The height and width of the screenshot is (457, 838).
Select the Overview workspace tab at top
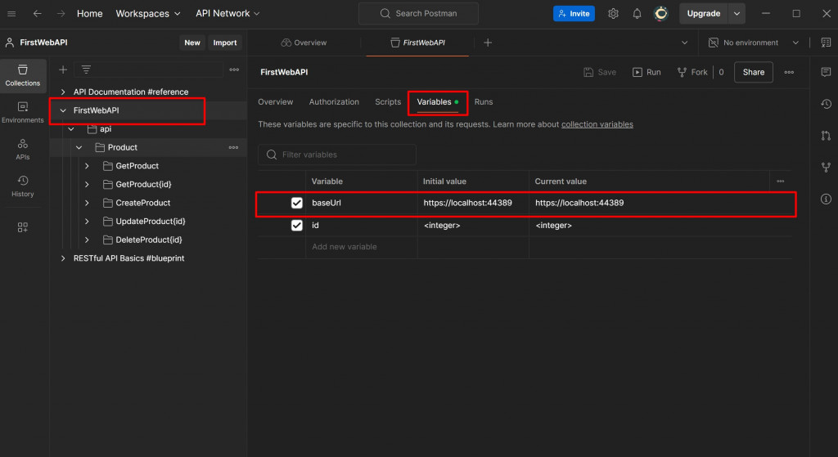(304, 43)
